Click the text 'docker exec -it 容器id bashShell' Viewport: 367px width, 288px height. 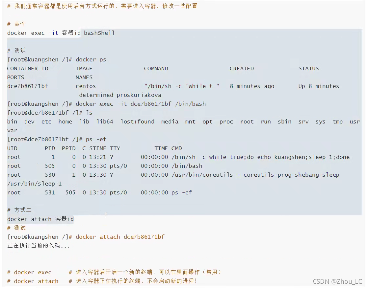[61, 33]
